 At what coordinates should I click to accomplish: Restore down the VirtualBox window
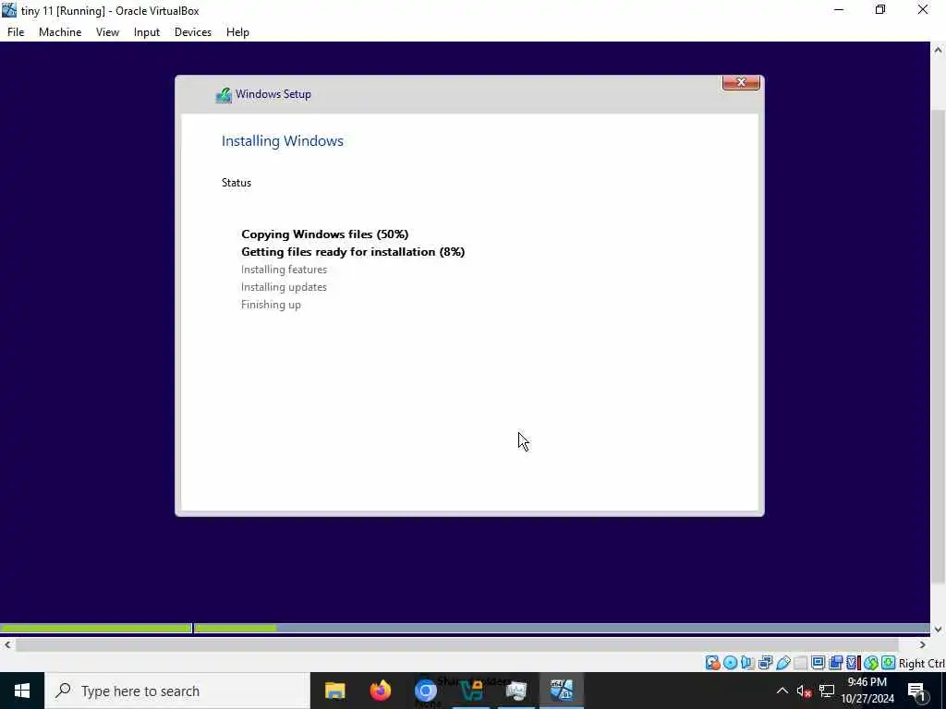click(x=880, y=9)
